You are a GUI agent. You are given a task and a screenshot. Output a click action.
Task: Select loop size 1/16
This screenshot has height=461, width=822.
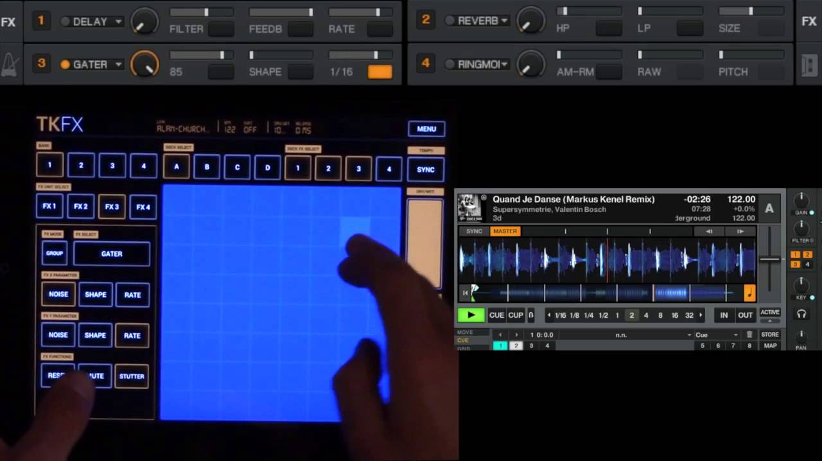[561, 315]
